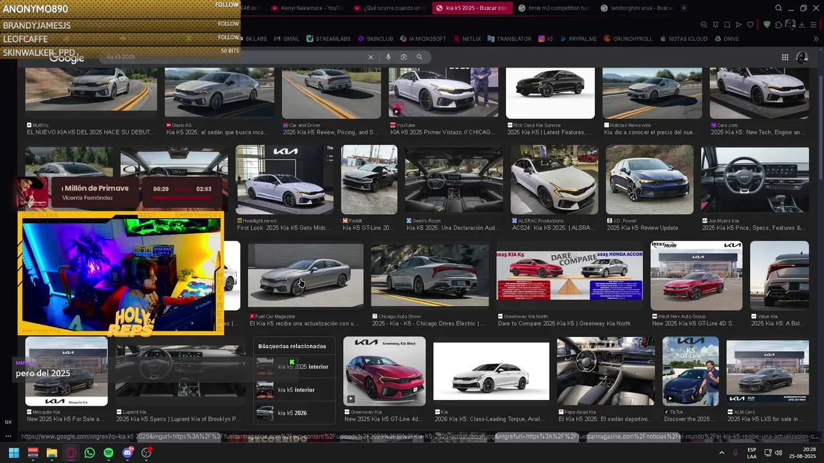Select related search 'kia k5 interior'
The image size is (824, 463).
click(x=295, y=390)
